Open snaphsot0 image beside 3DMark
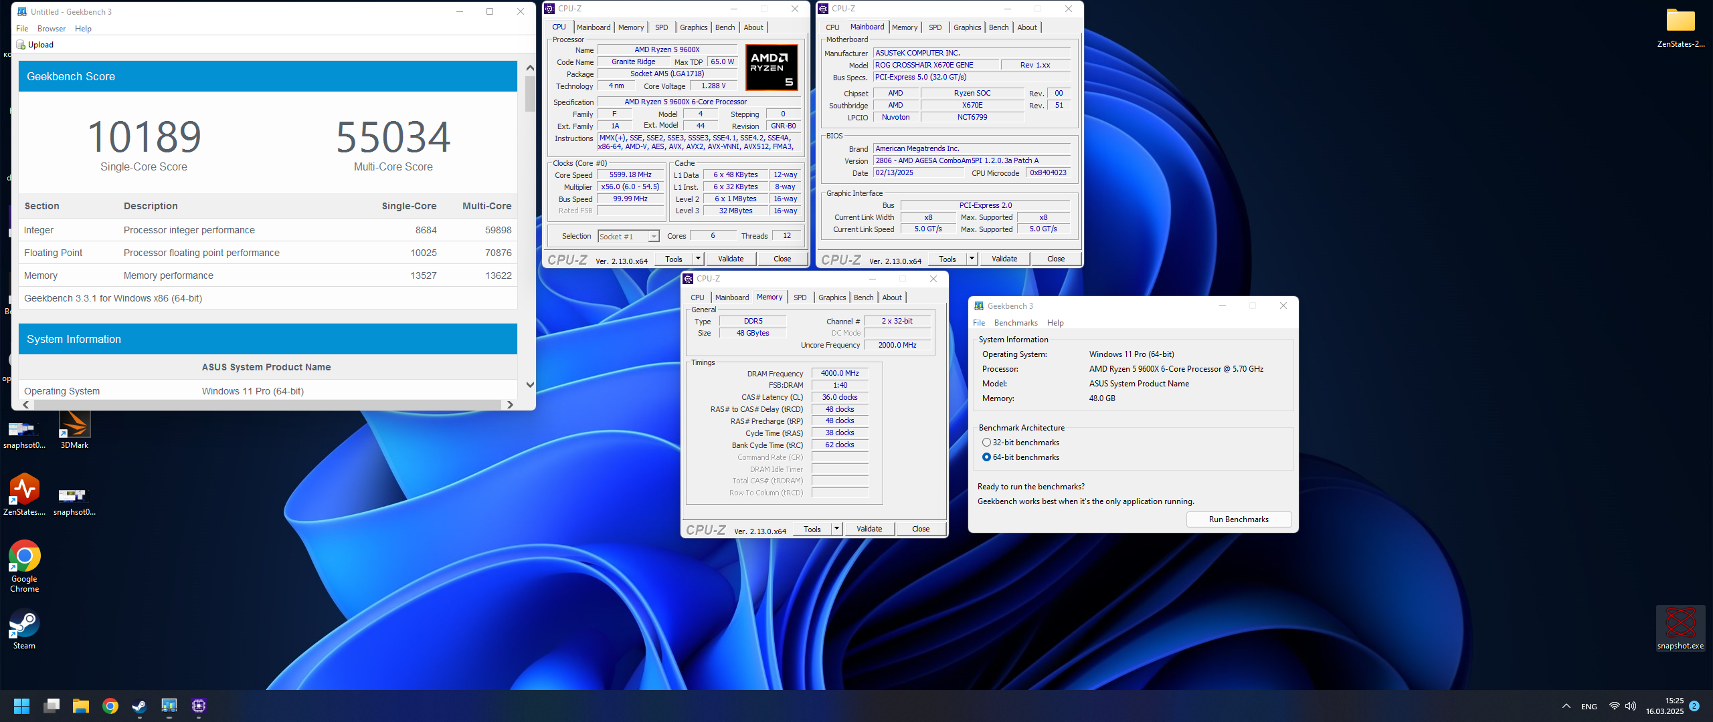 click(x=24, y=435)
